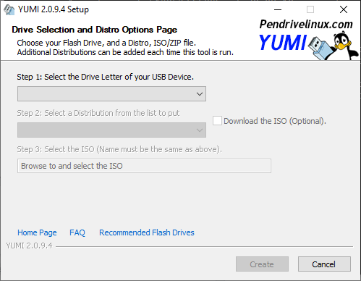Viewport: 361px width, 281px height.
Task: Click the USB flash drive logo image
Action: [321, 48]
